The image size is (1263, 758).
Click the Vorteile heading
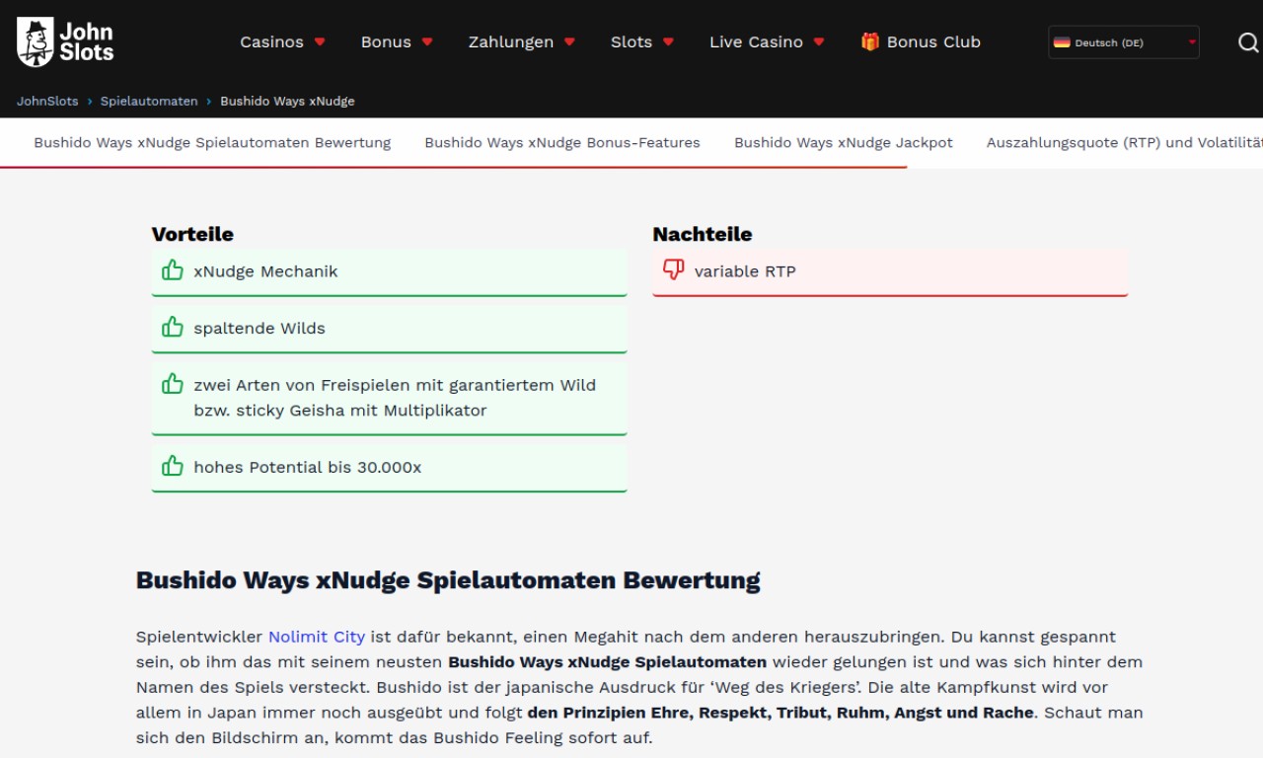coord(192,234)
